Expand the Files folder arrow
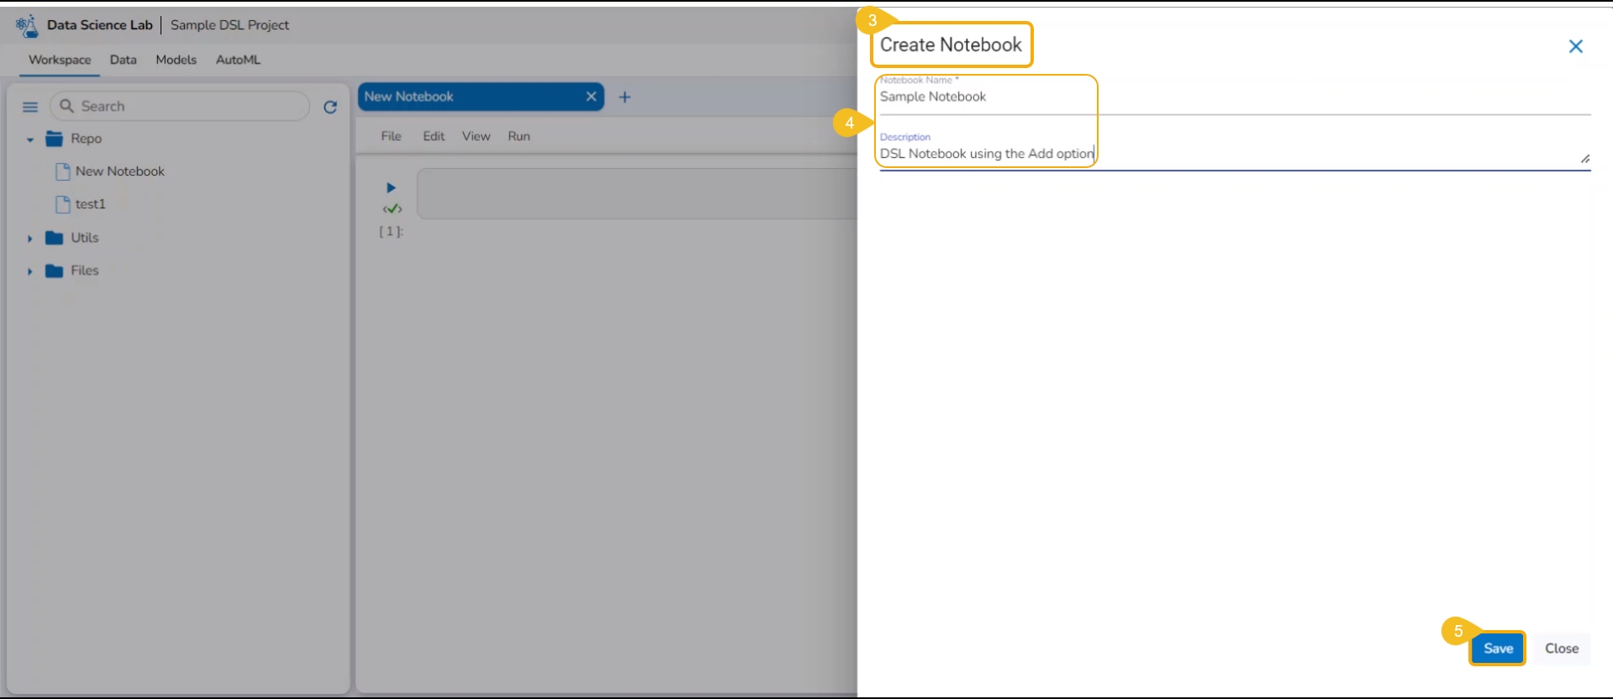 [x=30, y=271]
